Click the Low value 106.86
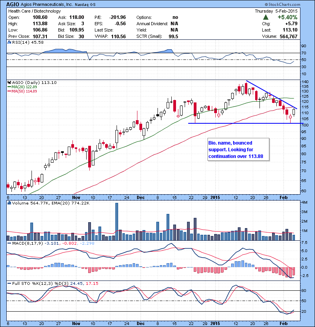This screenshot has height=327, width=315. click(x=40, y=30)
